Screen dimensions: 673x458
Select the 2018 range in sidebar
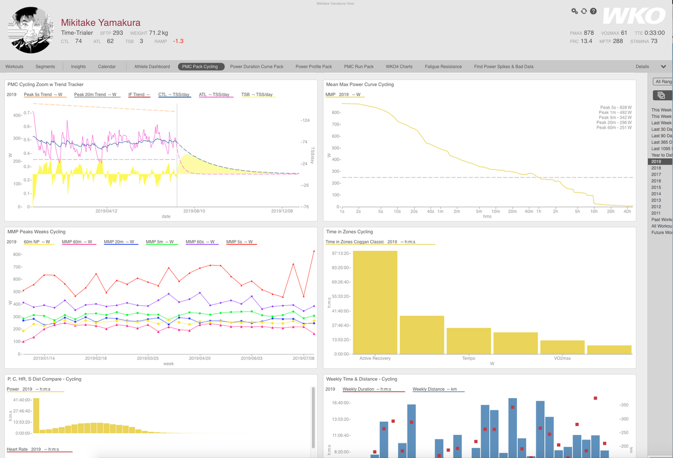click(656, 168)
